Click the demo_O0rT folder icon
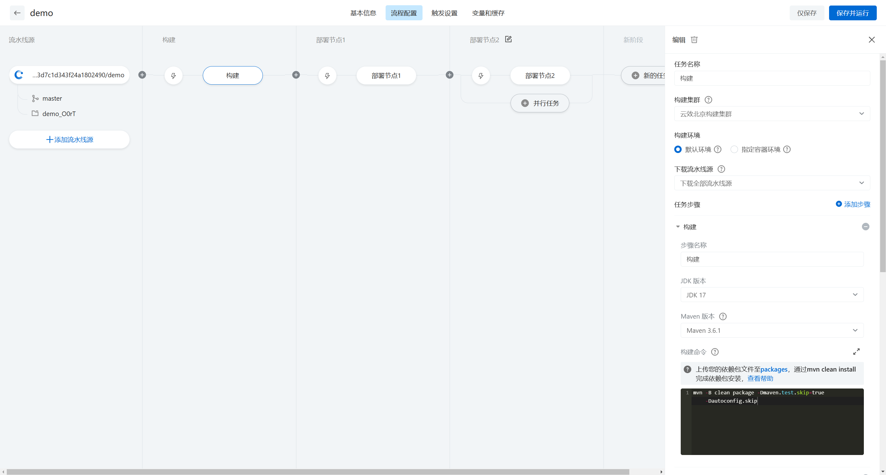886x475 pixels. [x=35, y=113]
